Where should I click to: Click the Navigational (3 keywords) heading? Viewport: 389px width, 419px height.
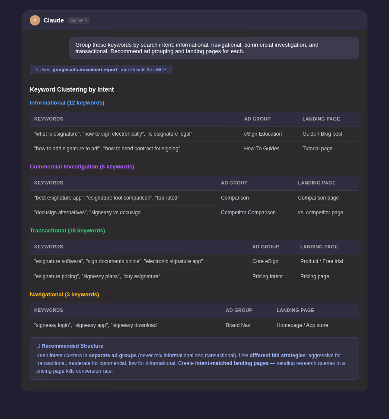64,294
